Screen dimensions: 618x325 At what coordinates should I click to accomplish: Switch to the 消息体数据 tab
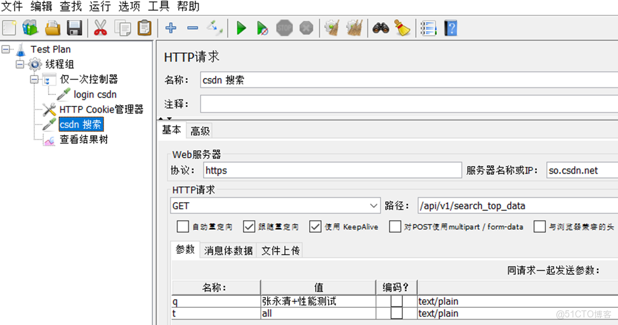coord(228,251)
